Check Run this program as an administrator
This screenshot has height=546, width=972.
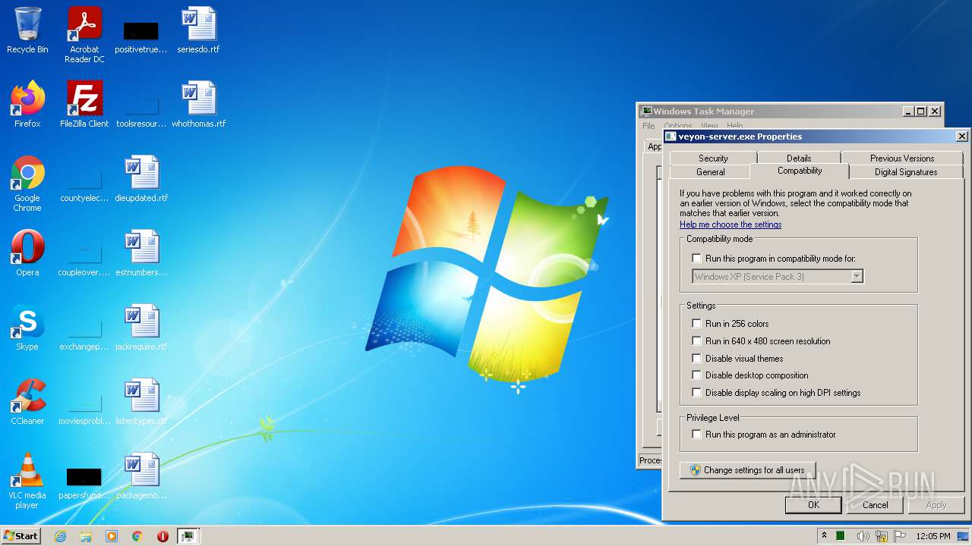point(696,435)
